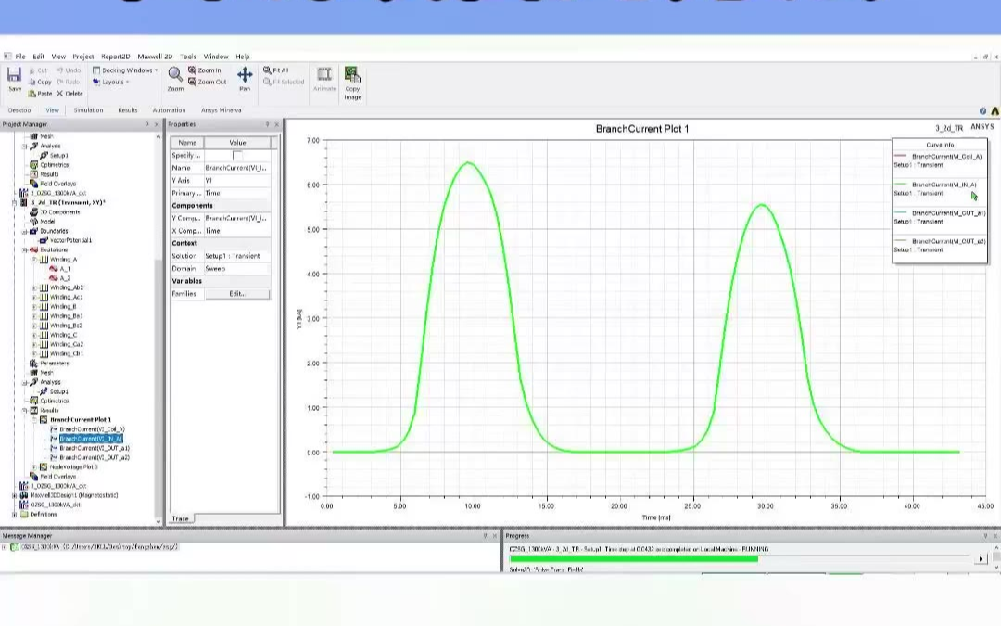Screen dimensions: 1001x626
Task: Activate the Zoom magnifier tool
Action: click(x=175, y=76)
